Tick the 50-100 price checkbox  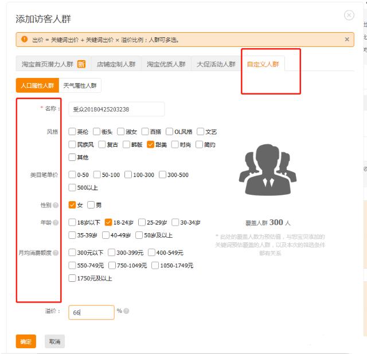(97, 175)
